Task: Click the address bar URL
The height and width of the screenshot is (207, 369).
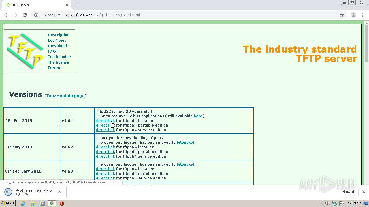Action: pos(102,15)
